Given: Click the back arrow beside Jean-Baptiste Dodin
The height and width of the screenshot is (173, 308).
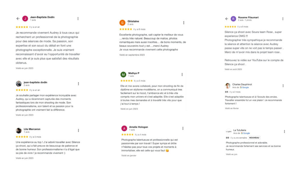Looking at the screenshot, I should point(18,19).
